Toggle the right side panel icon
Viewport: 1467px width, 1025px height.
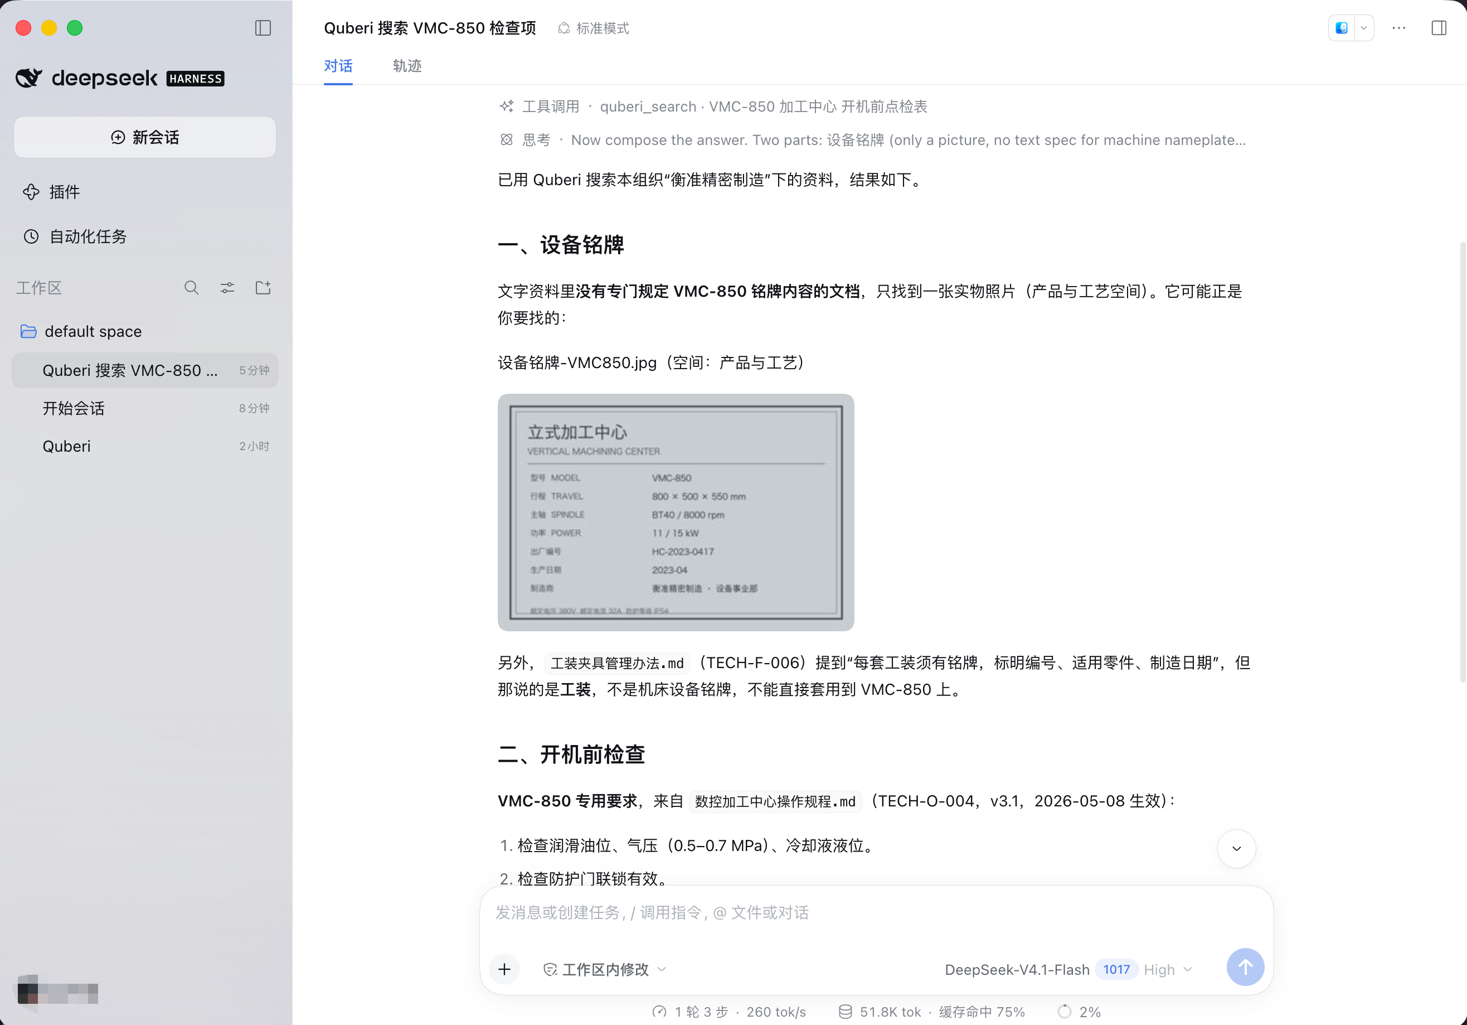(1439, 28)
